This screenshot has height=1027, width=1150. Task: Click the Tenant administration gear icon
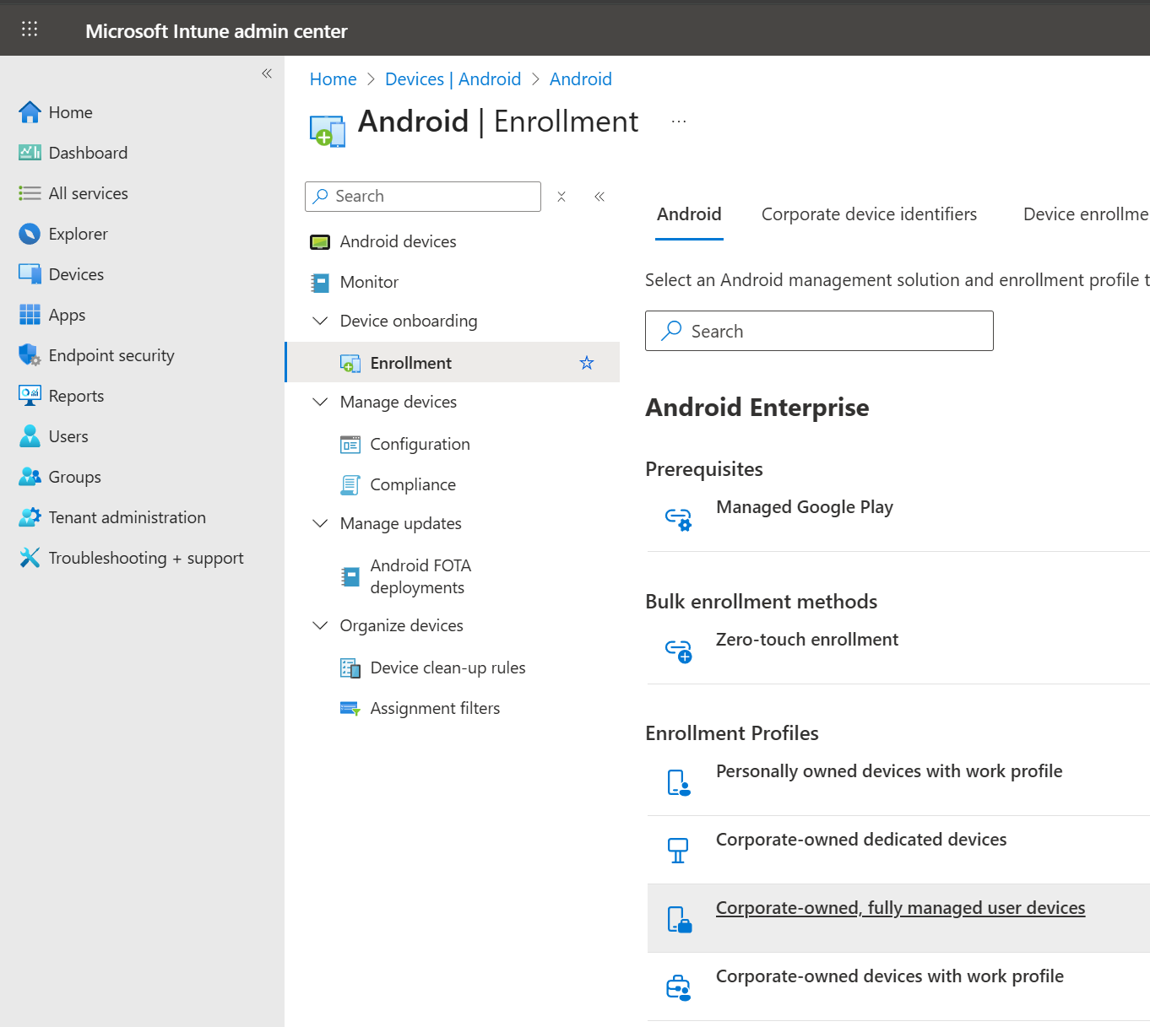click(x=30, y=517)
